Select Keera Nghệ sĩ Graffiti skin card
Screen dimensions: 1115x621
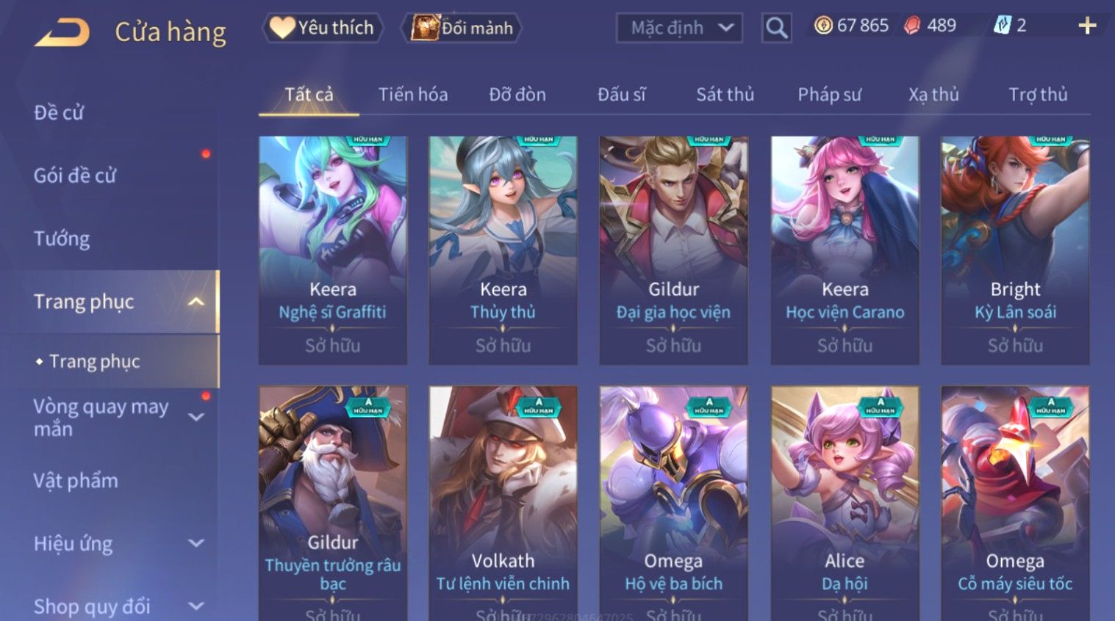tap(333, 250)
